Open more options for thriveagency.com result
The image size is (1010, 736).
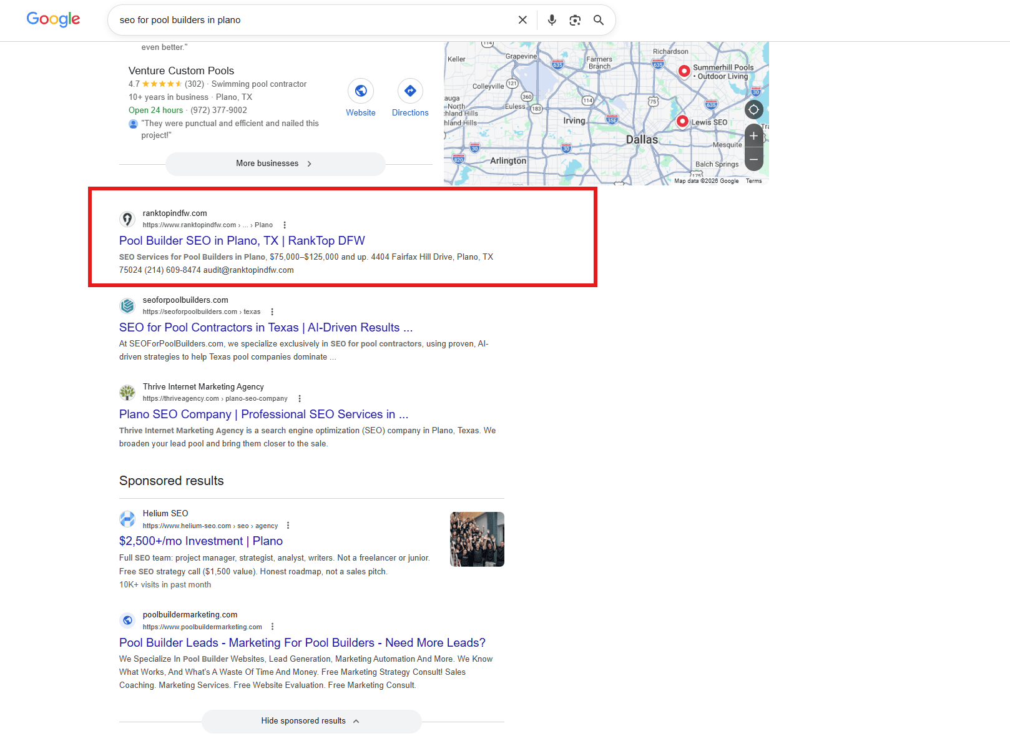(300, 399)
